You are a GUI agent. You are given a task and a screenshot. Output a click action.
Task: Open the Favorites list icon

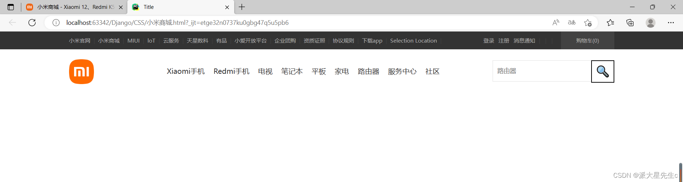[x=610, y=23]
